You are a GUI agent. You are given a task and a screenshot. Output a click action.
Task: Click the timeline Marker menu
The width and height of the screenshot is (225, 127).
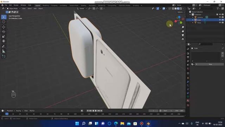32,111
